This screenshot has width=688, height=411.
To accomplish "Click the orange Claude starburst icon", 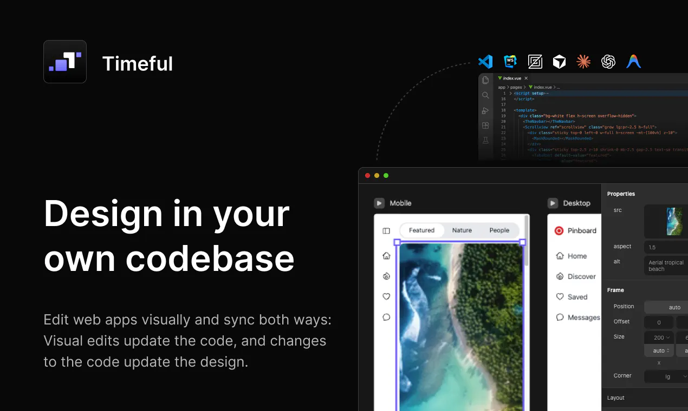I will 583,62.
